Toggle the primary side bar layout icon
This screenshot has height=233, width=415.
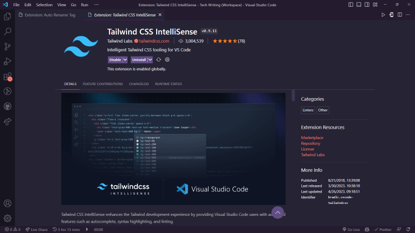coord(351,5)
